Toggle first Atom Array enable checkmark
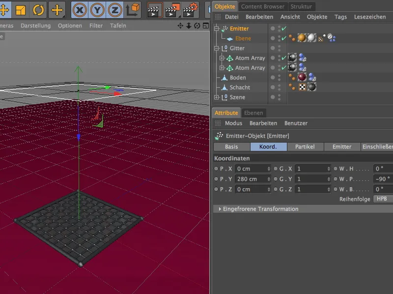 coord(284,58)
